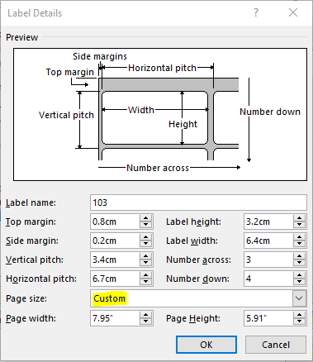Decrease Label width with down arrow
The height and width of the screenshot is (362, 313).
coord(299,244)
